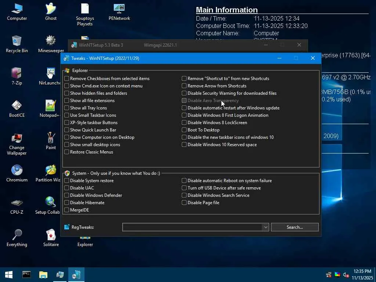Viewport: 376px width, 282px height.
Task: Click the network tray icon
Action: point(329,275)
